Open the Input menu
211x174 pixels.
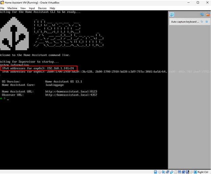(32, 8)
